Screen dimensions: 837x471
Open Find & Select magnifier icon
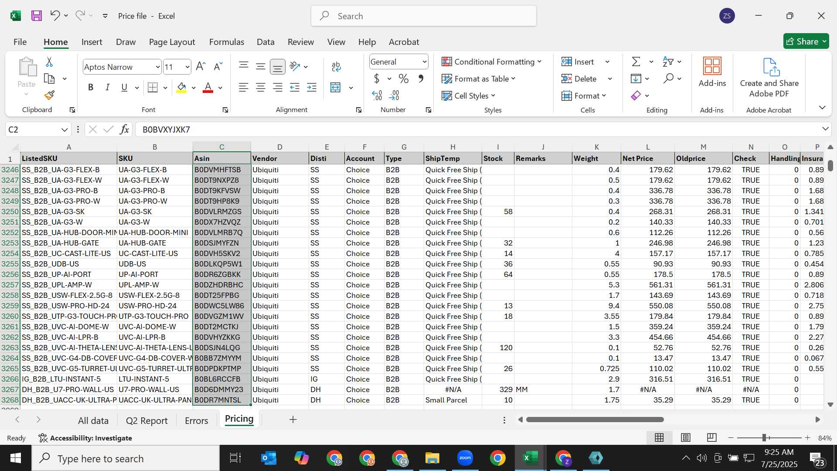668,78
